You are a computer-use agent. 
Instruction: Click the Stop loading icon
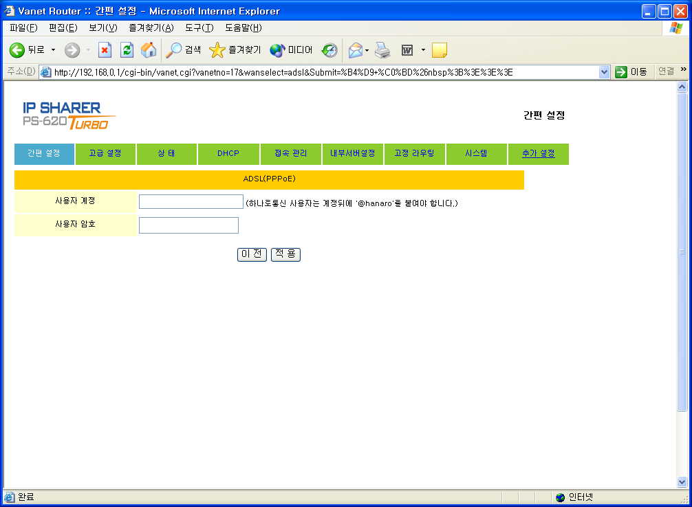(x=105, y=50)
